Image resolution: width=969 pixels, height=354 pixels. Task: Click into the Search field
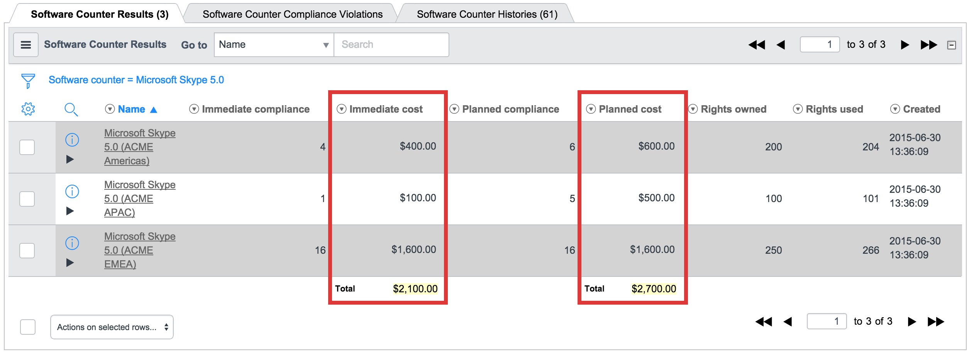pos(391,45)
